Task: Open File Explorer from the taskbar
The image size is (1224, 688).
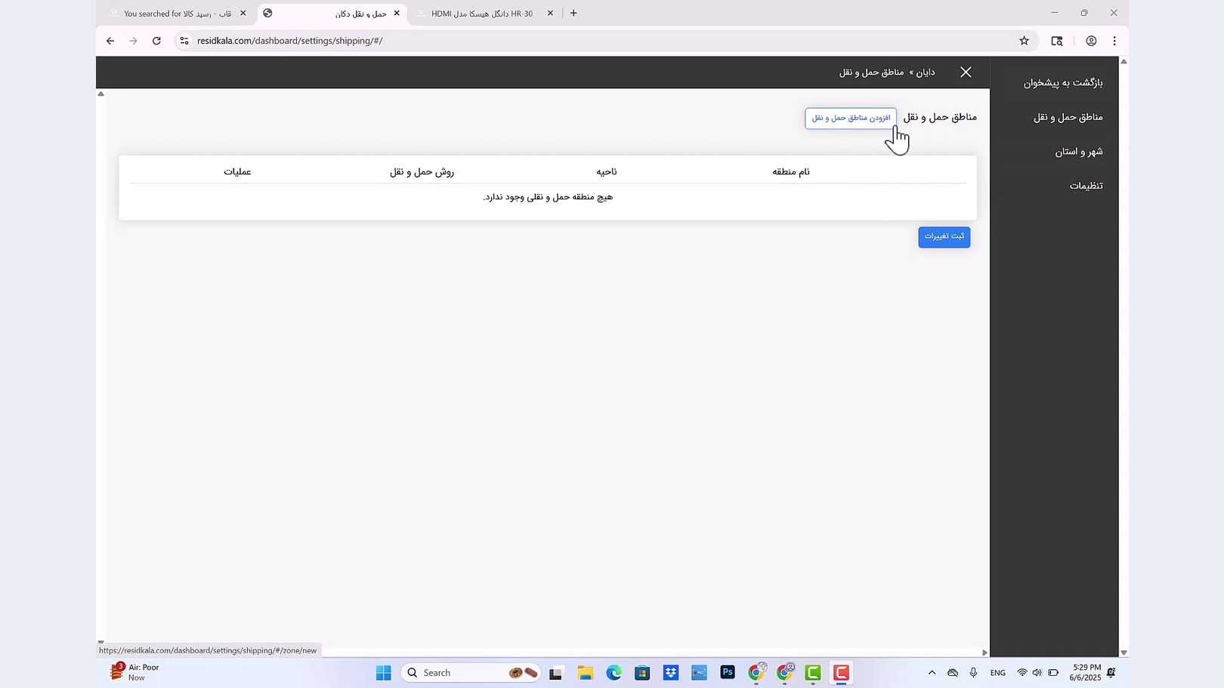Action: coord(585,673)
